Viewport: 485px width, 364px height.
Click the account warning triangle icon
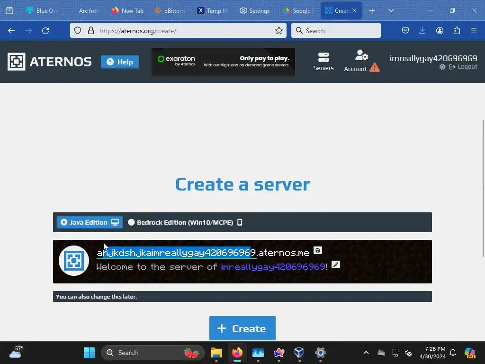pyautogui.click(x=375, y=67)
